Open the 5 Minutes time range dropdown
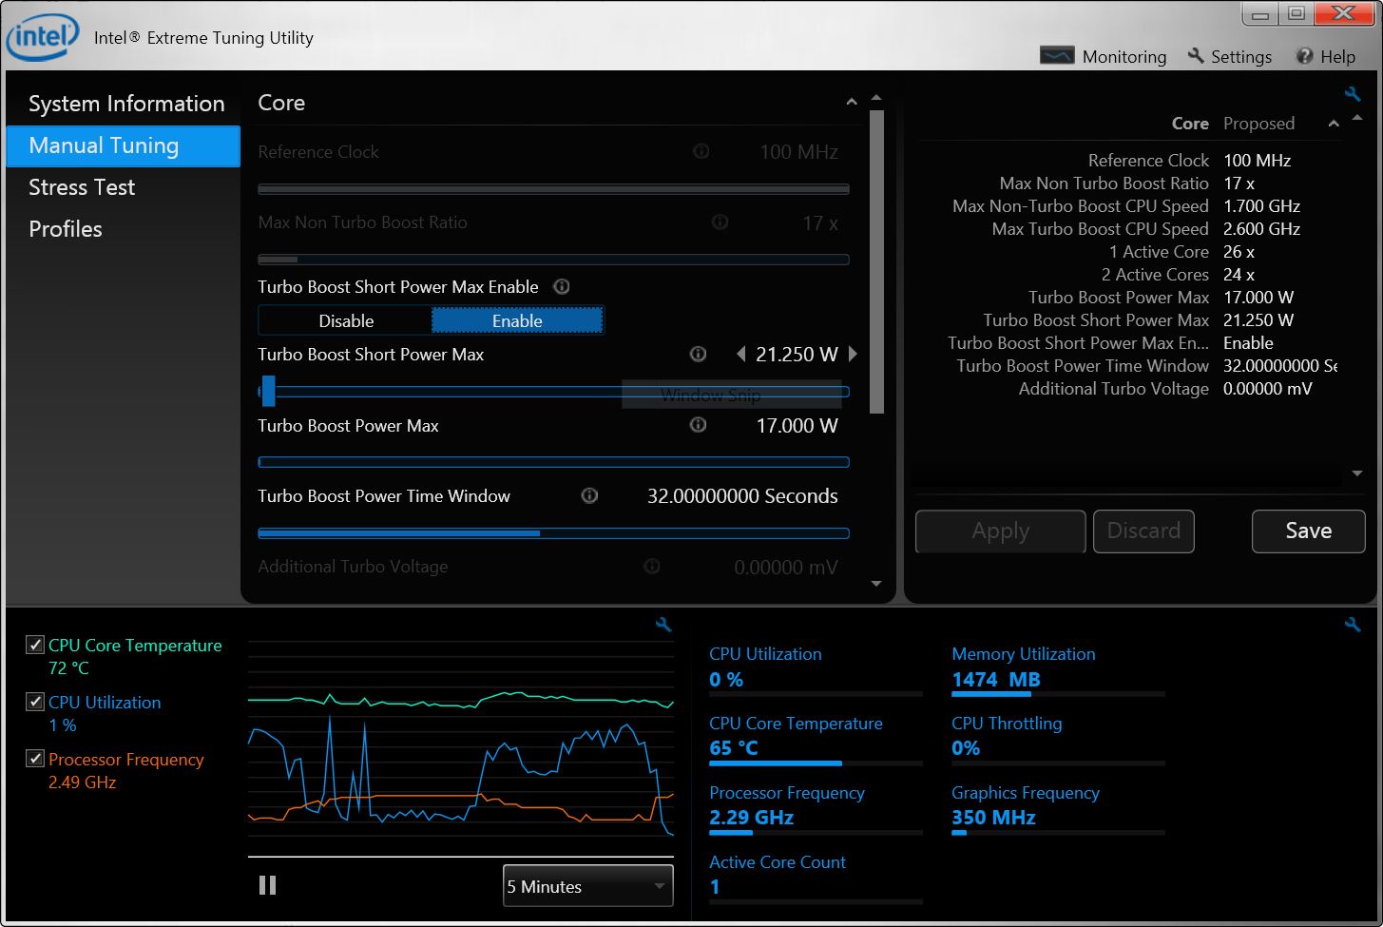This screenshot has height=927, width=1383. 587,886
